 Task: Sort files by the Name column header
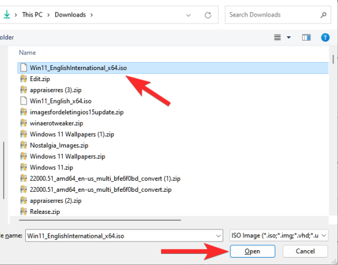(x=28, y=53)
